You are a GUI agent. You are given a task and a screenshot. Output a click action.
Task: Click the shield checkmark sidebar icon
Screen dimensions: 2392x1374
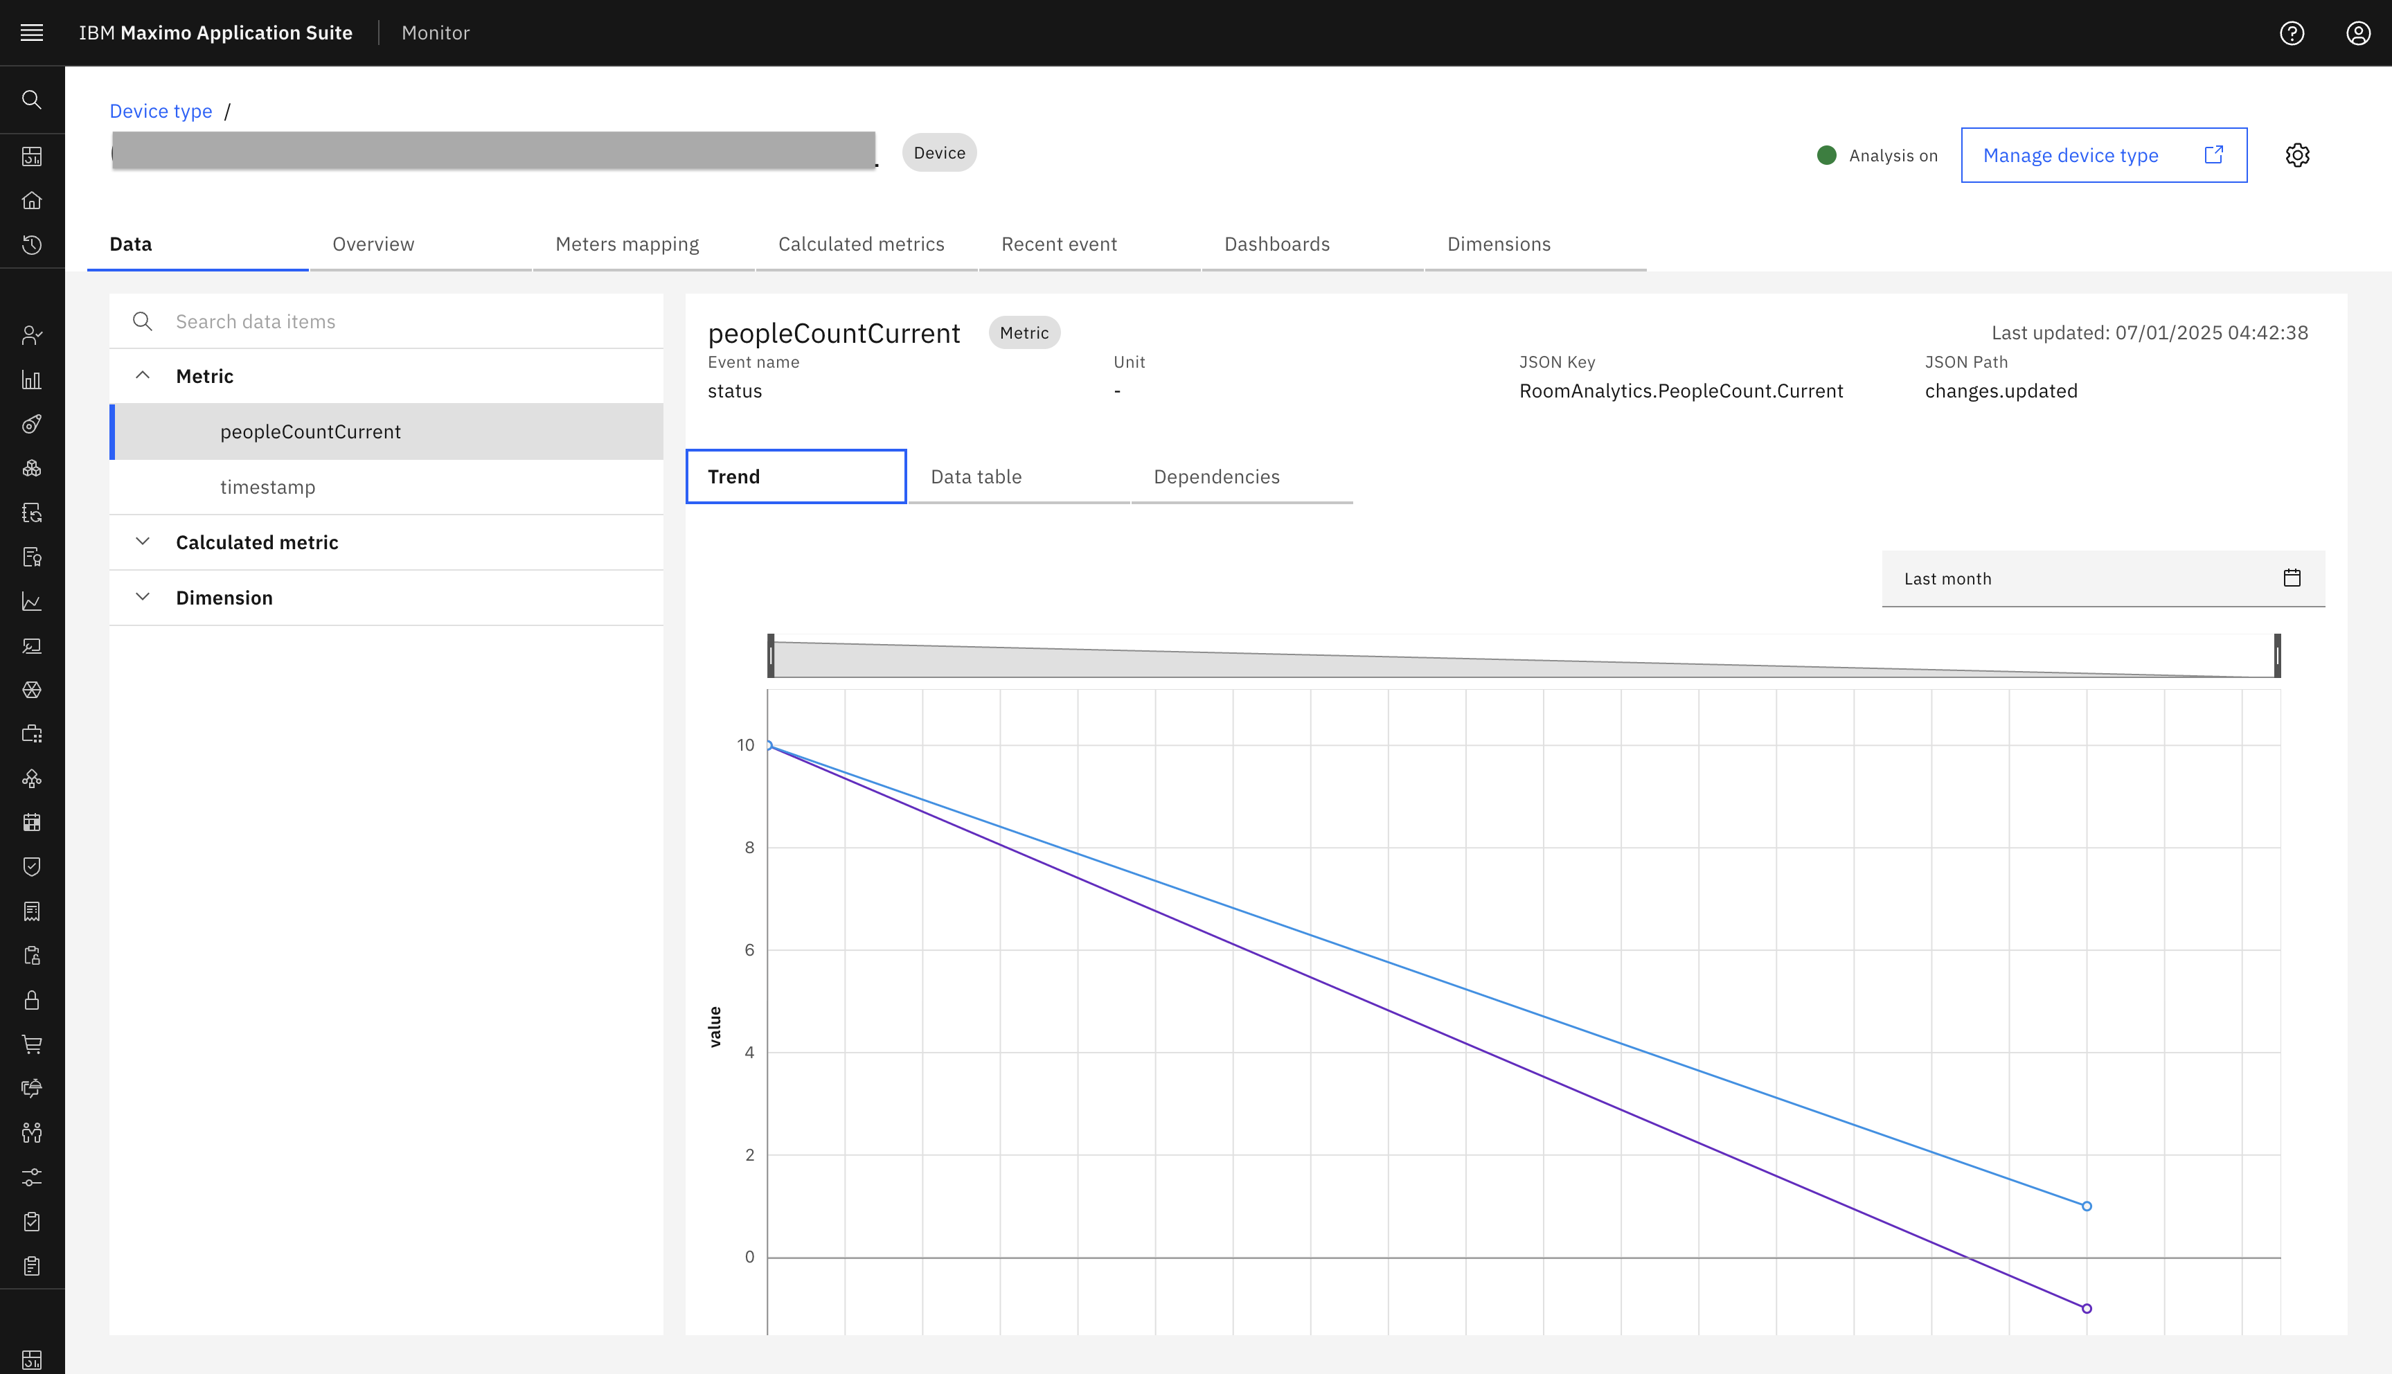32,866
